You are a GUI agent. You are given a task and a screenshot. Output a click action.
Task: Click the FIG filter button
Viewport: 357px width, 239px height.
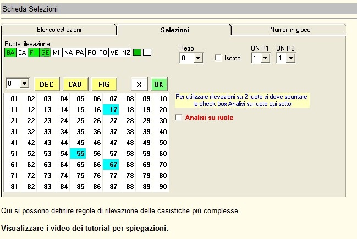coord(104,84)
